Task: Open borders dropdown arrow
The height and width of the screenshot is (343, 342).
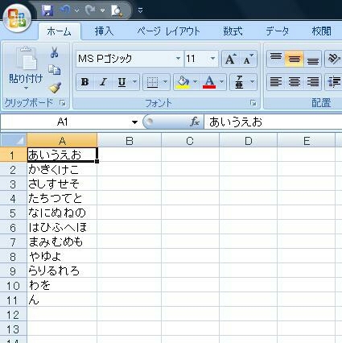Action: coord(165,82)
